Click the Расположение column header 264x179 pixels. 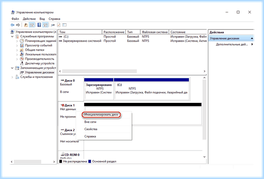(x=114, y=32)
